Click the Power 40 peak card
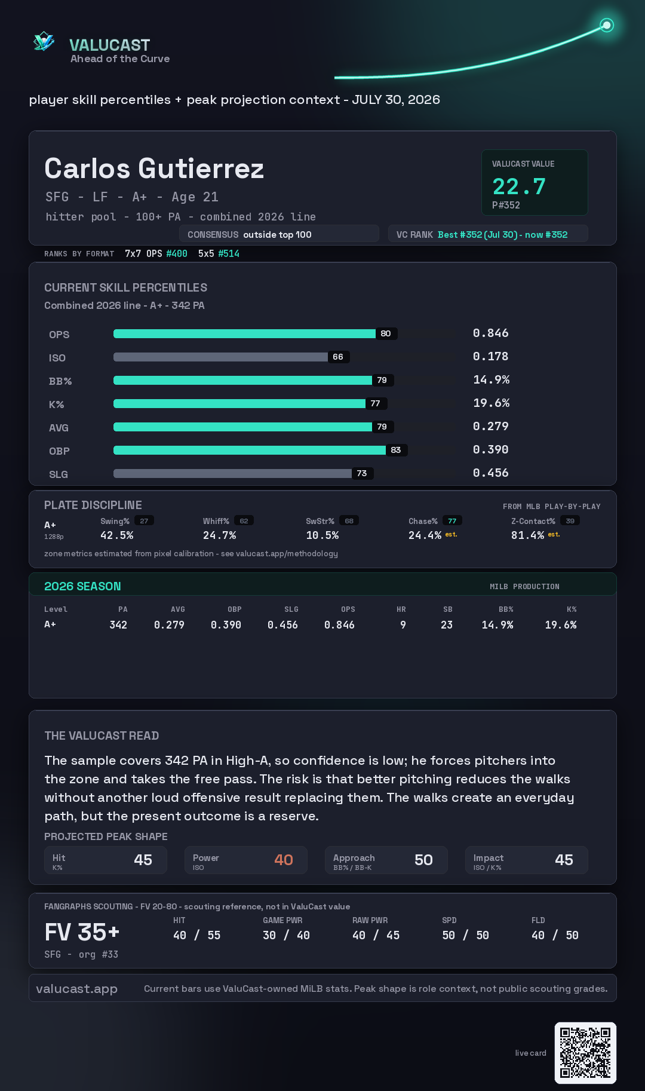The height and width of the screenshot is (1091, 645). [246, 860]
